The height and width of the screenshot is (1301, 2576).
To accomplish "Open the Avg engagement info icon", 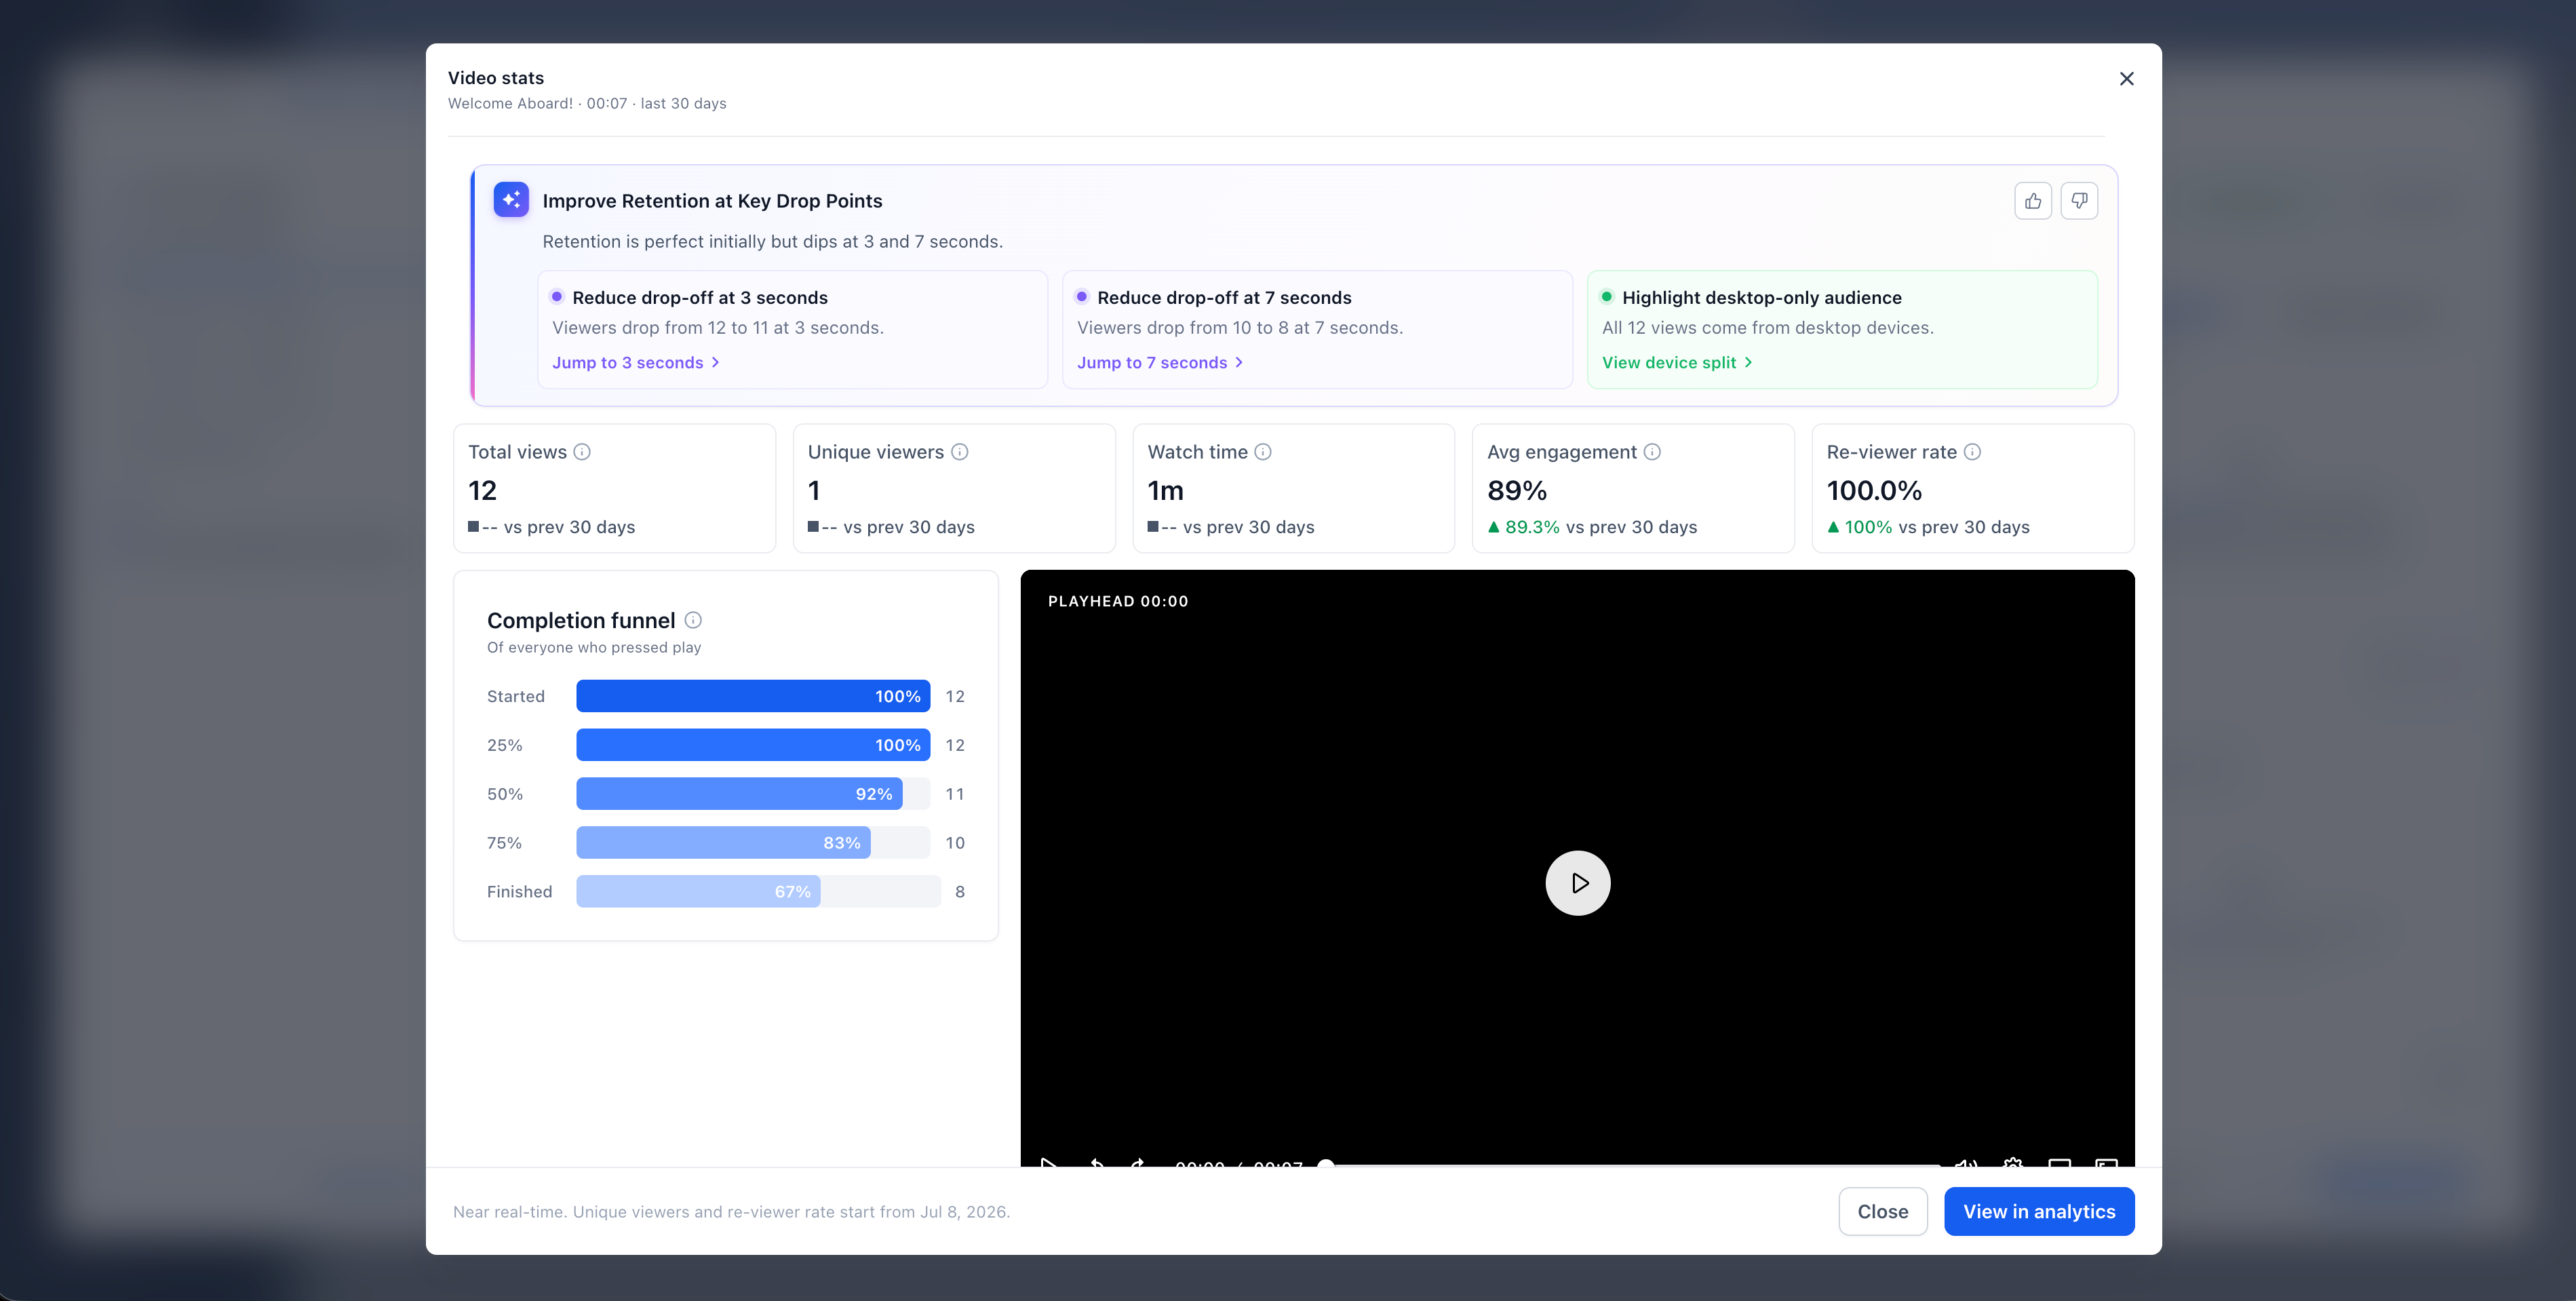I will point(1653,452).
